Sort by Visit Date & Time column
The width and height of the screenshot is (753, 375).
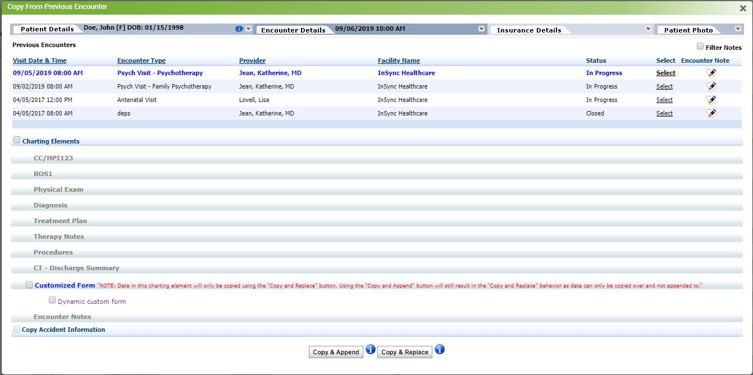click(x=39, y=61)
